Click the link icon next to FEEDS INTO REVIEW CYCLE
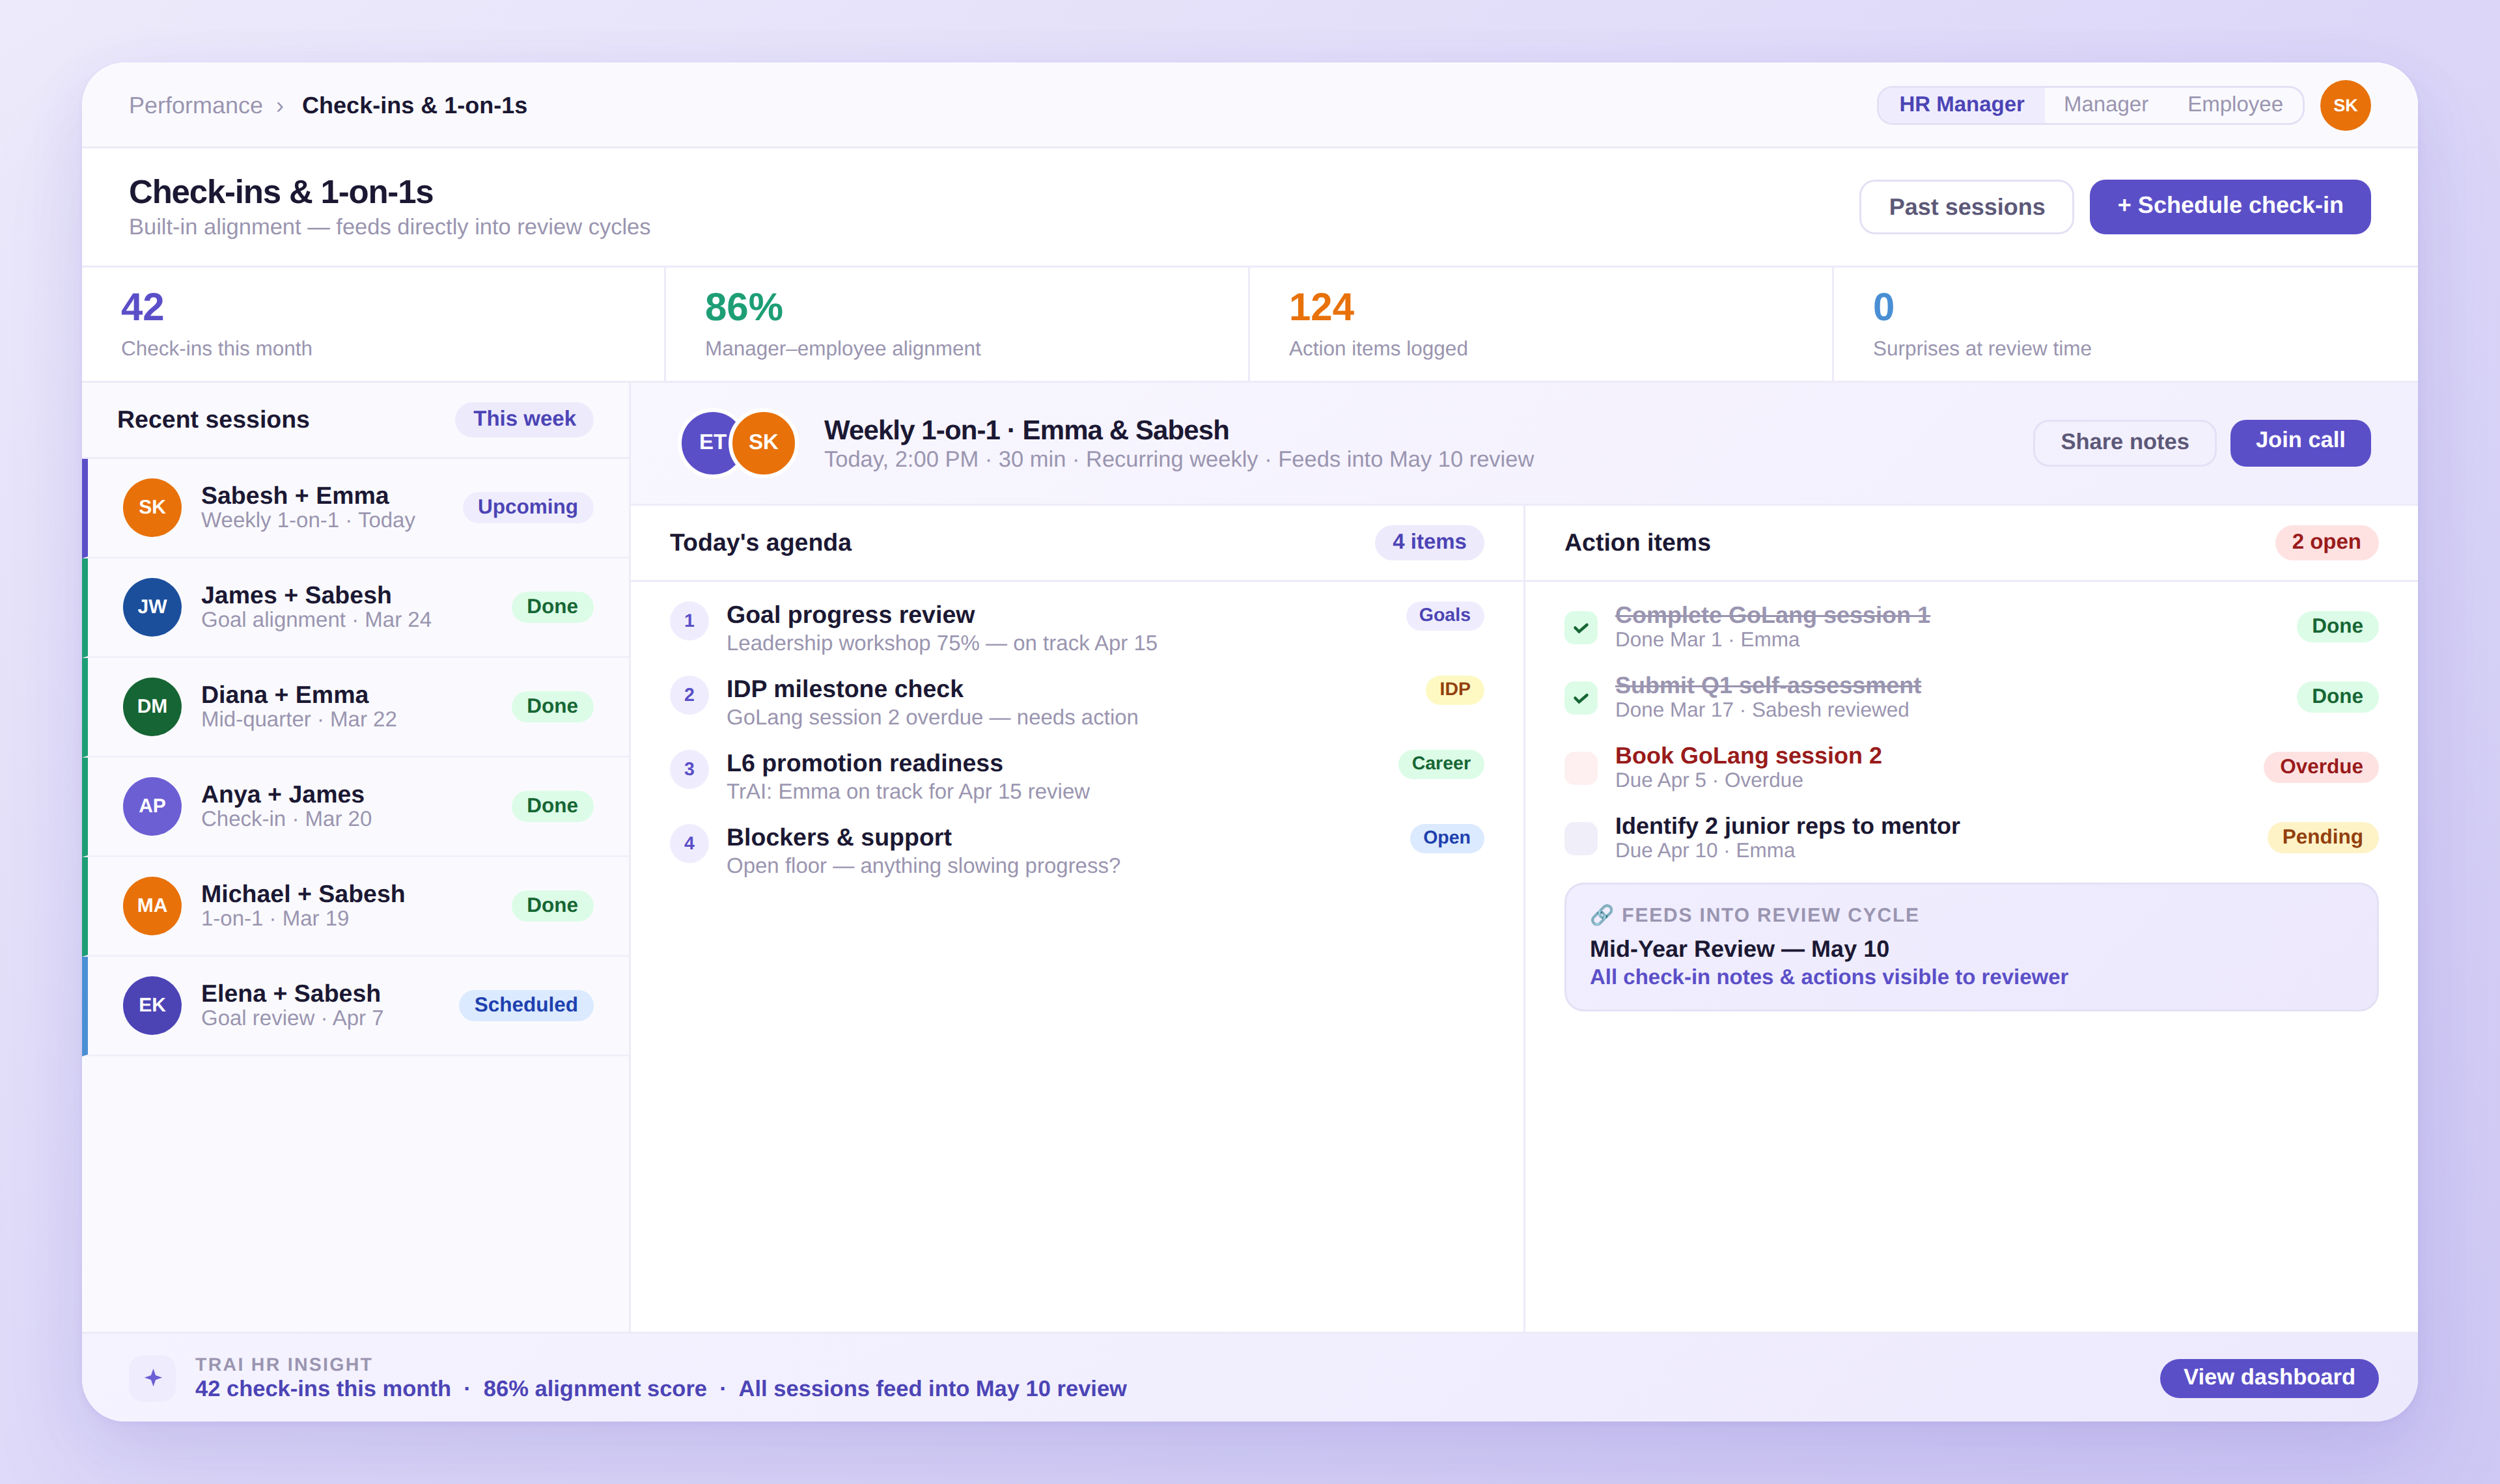This screenshot has height=1484, width=2500. 1601,913
